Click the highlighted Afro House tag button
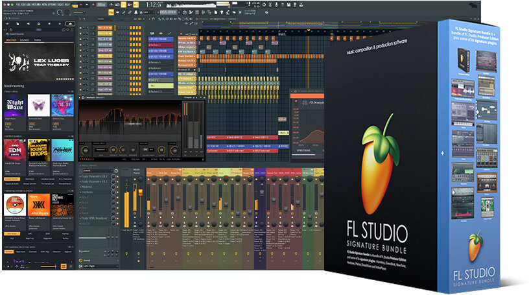This screenshot has width=529, height=295. point(12,233)
